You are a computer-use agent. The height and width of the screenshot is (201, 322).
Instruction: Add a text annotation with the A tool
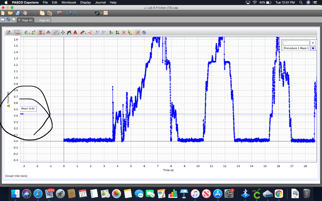point(75,32)
